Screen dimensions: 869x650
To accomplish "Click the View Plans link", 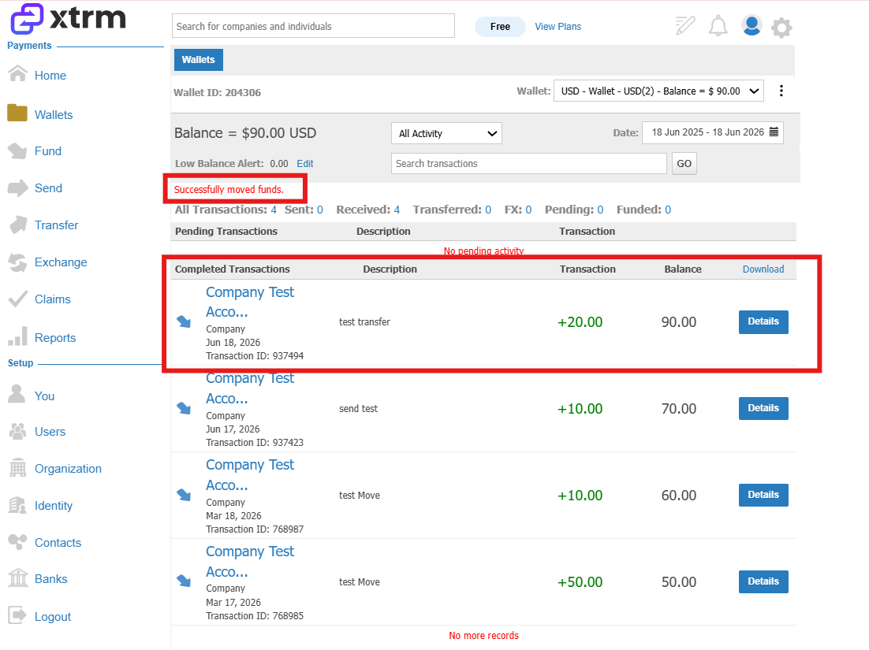I will coord(558,27).
